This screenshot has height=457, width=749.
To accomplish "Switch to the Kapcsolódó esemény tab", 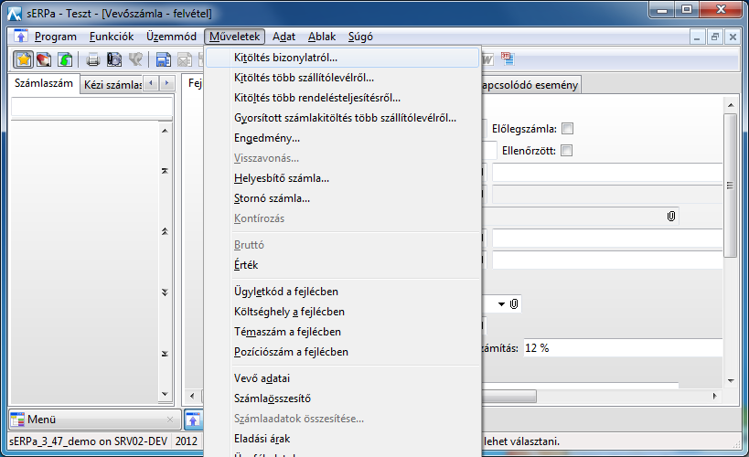I will coord(531,84).
